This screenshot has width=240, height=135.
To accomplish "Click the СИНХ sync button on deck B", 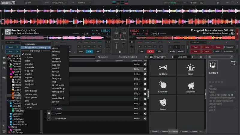I will (159, 51).
